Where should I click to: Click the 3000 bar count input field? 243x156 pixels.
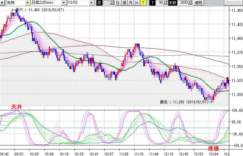click(x=183, y=3)
